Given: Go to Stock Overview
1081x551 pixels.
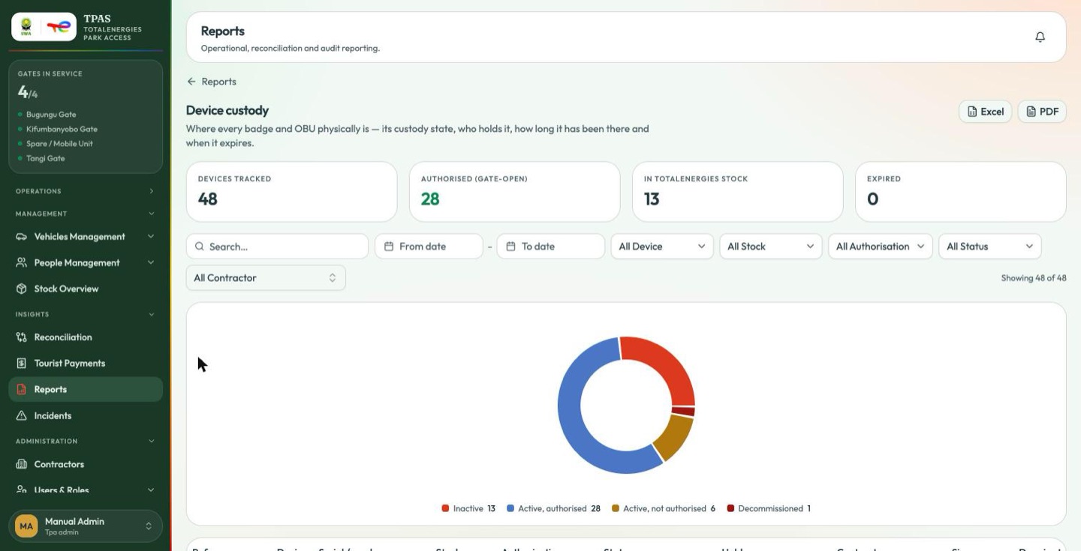Looking at the screenshot, I should pos(86,289).
